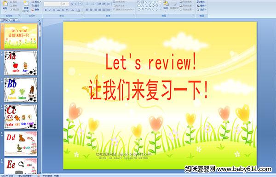Open the Shape Fill menu
Screen dimensions: 276x177
click(186, 2)
